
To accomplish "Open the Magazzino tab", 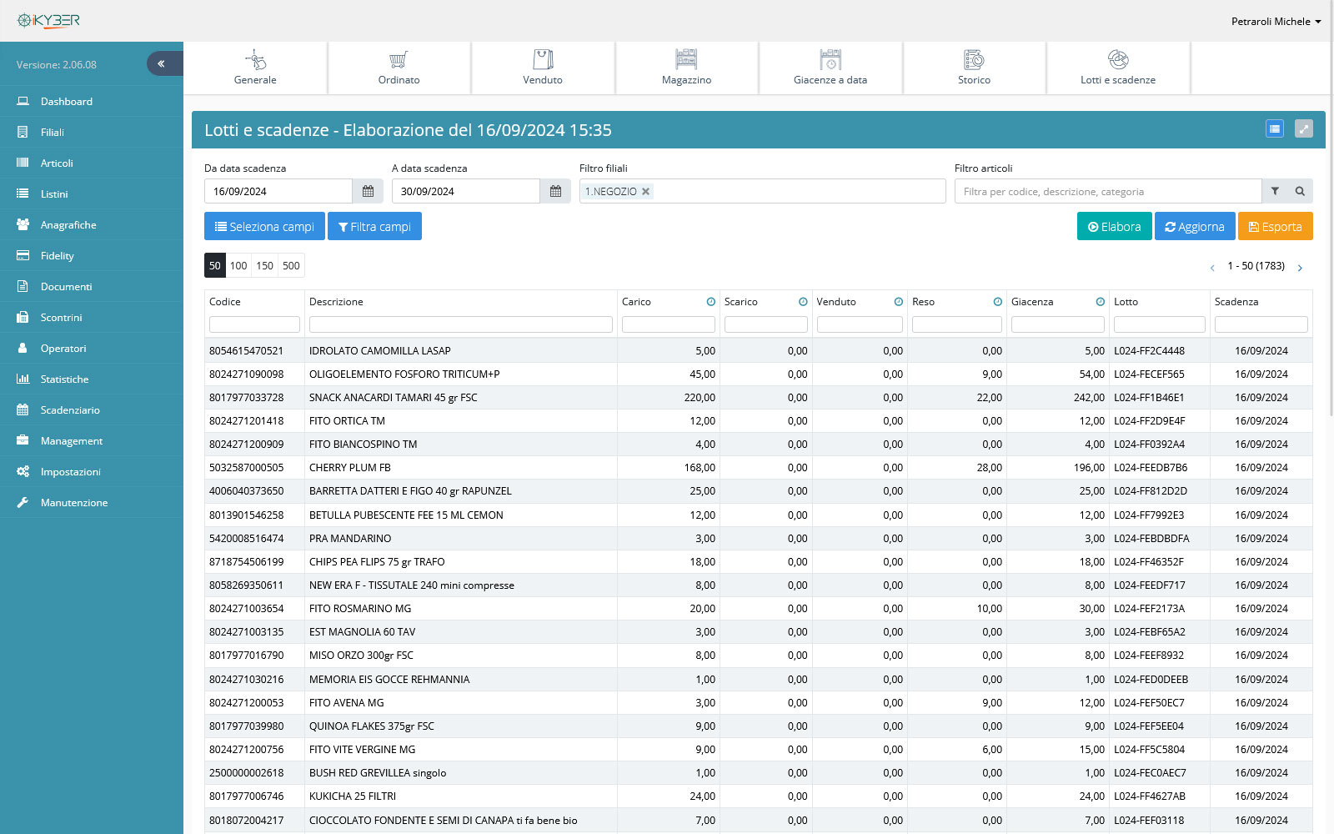I will (686, 68).
